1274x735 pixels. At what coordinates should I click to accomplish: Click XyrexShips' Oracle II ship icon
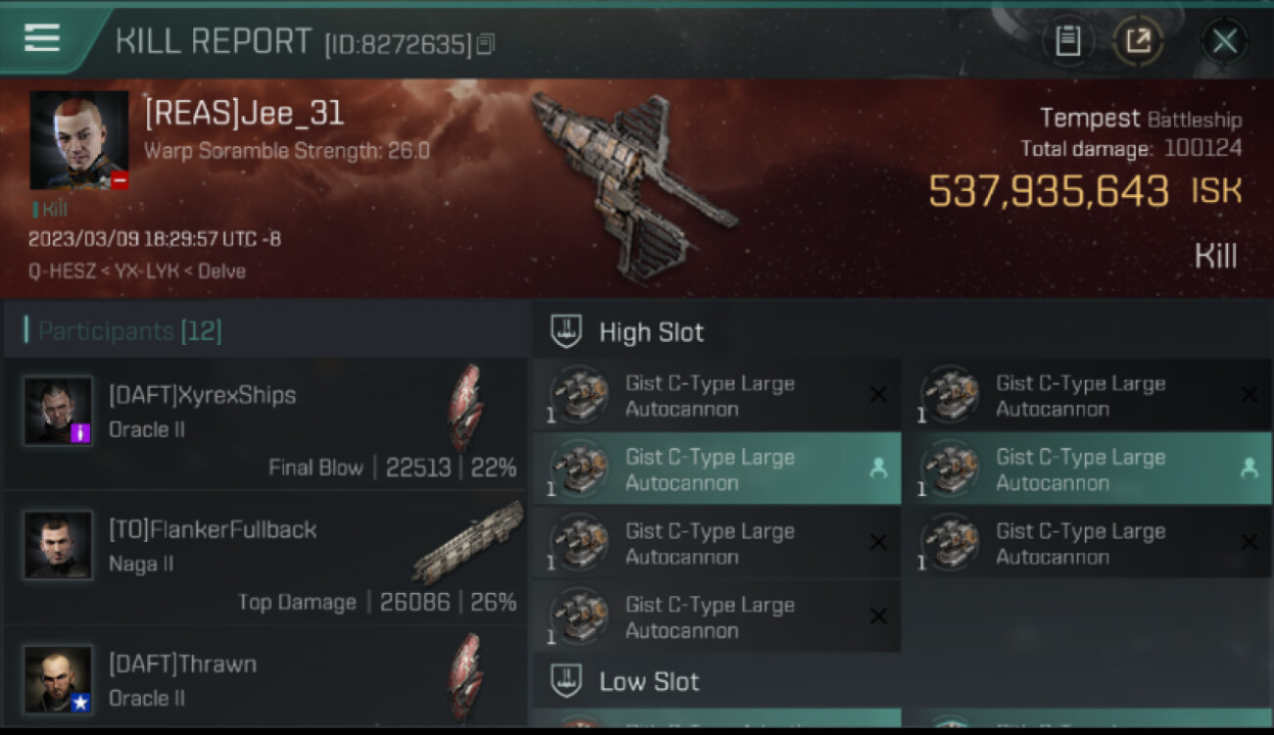tap(465, 408)
